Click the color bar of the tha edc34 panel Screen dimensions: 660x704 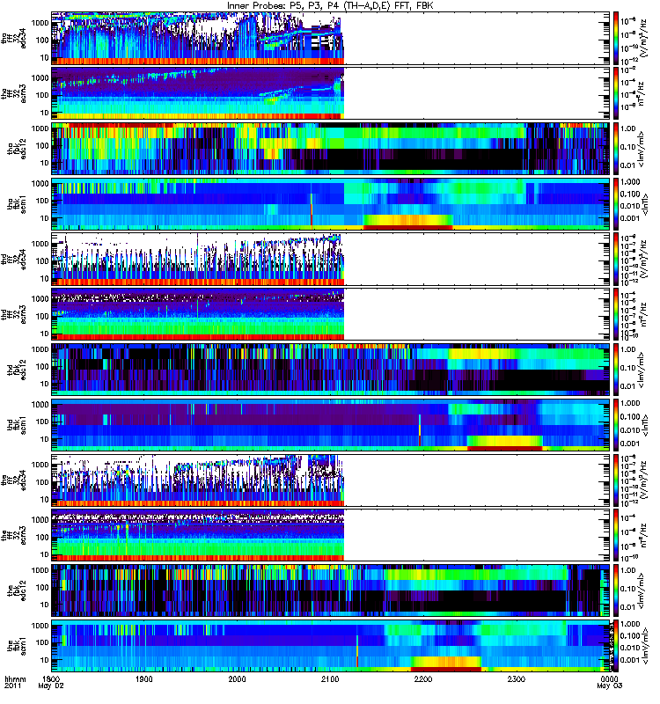point(615,38)
